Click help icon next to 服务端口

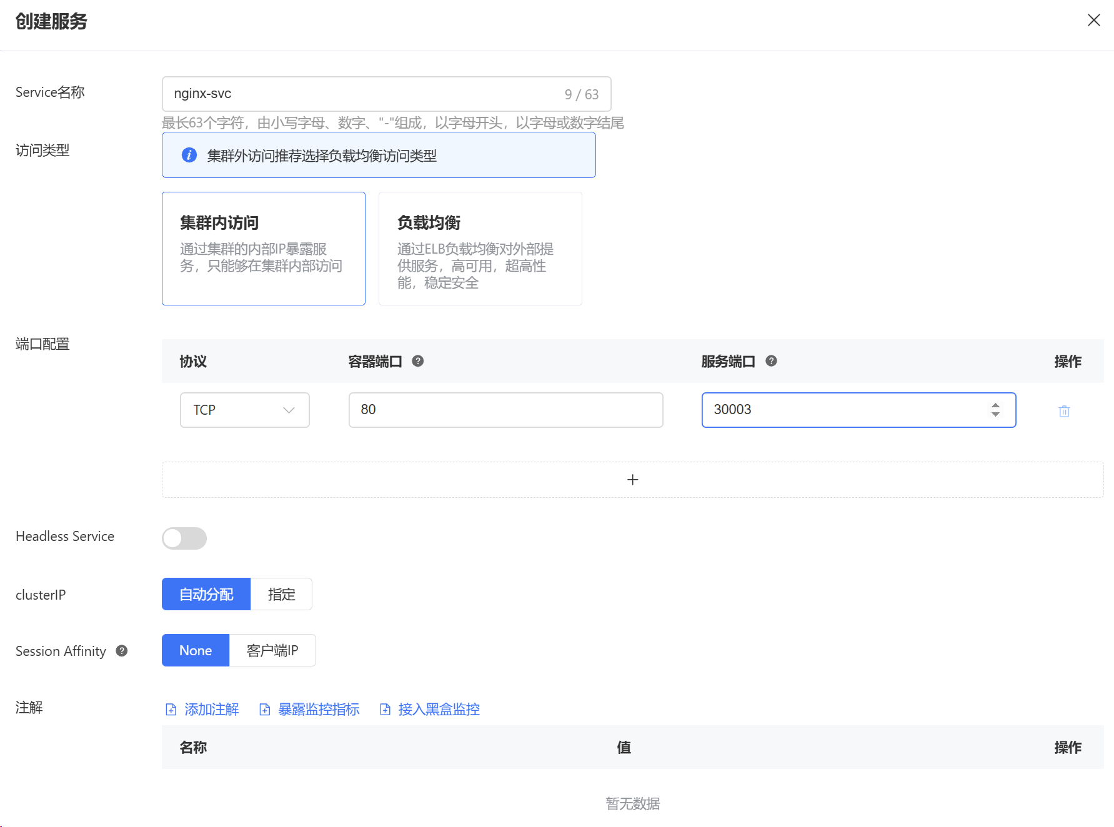(771, 361)
